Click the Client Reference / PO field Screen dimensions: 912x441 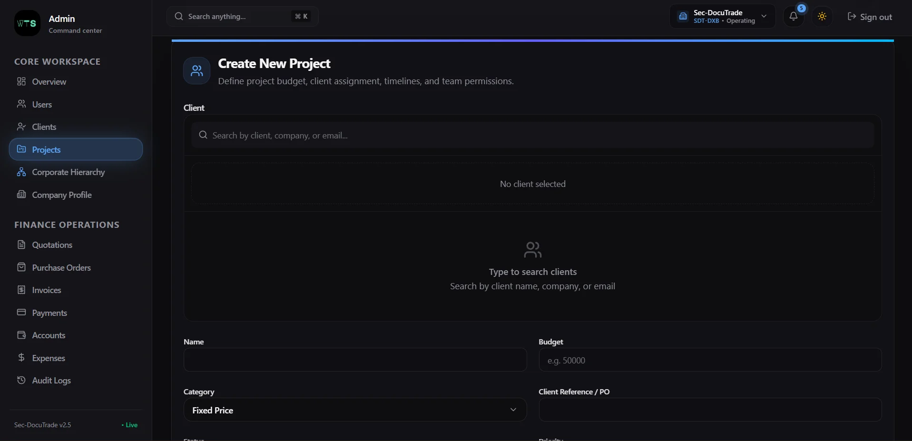tap(710, 410)
